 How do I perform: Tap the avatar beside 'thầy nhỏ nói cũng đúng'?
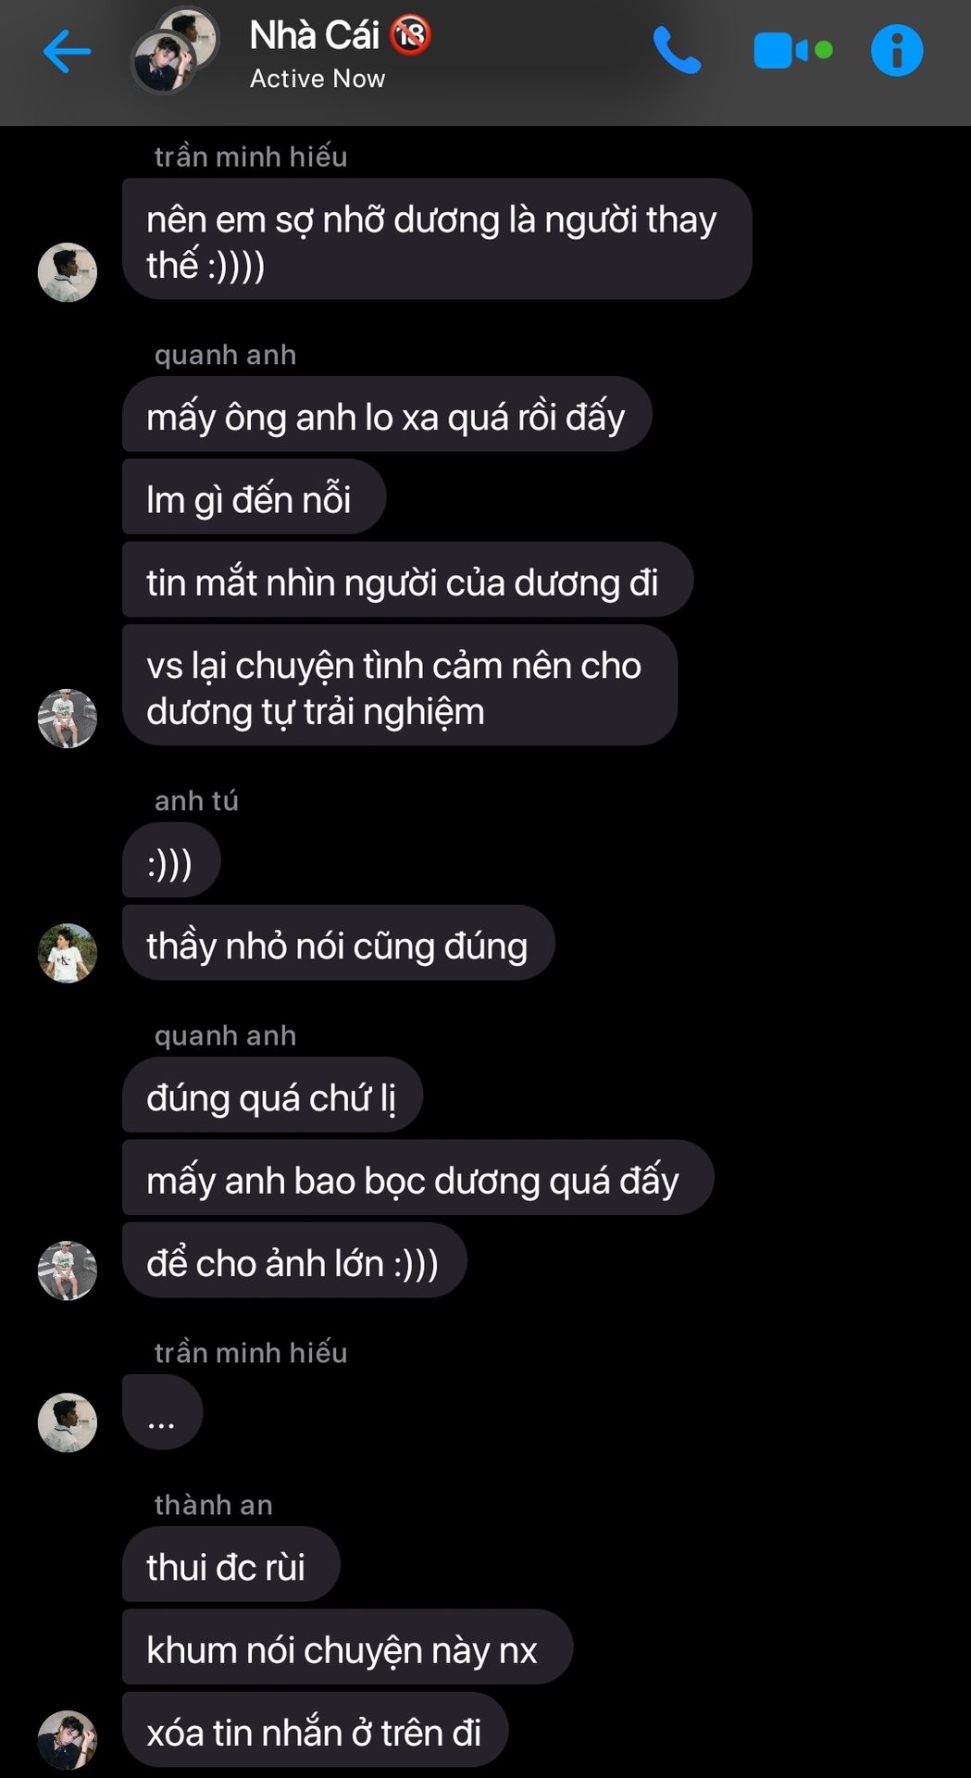68,953
